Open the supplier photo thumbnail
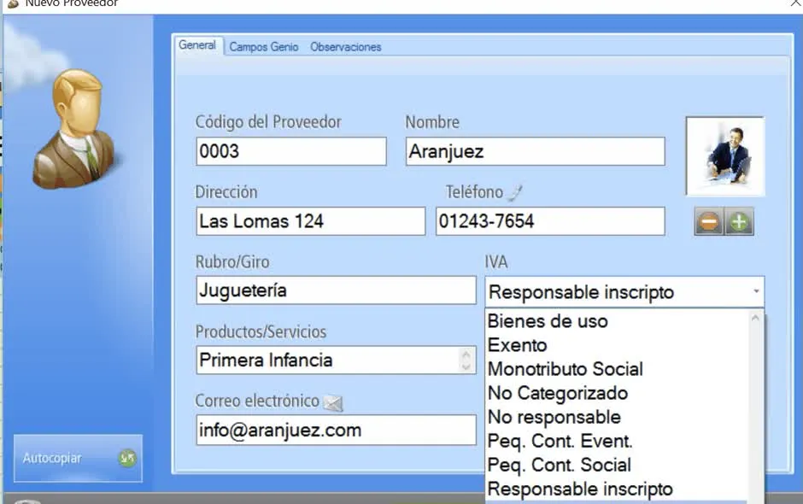Screen dimensions: 803x504 (725, 156)
